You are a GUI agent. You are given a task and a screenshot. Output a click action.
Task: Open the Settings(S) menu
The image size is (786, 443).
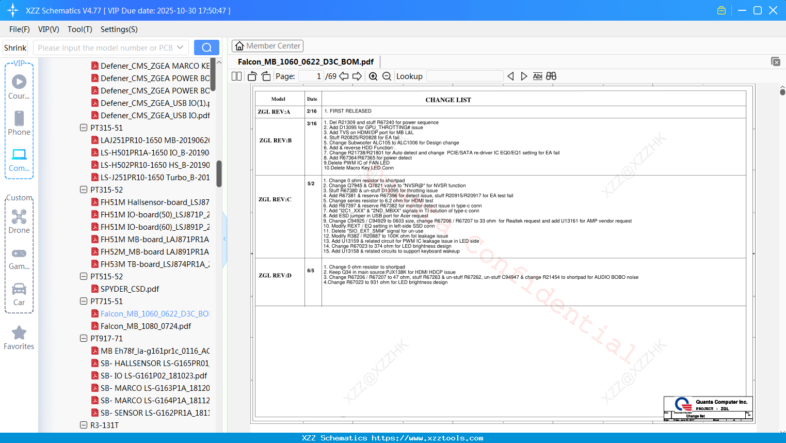(119, 29)
